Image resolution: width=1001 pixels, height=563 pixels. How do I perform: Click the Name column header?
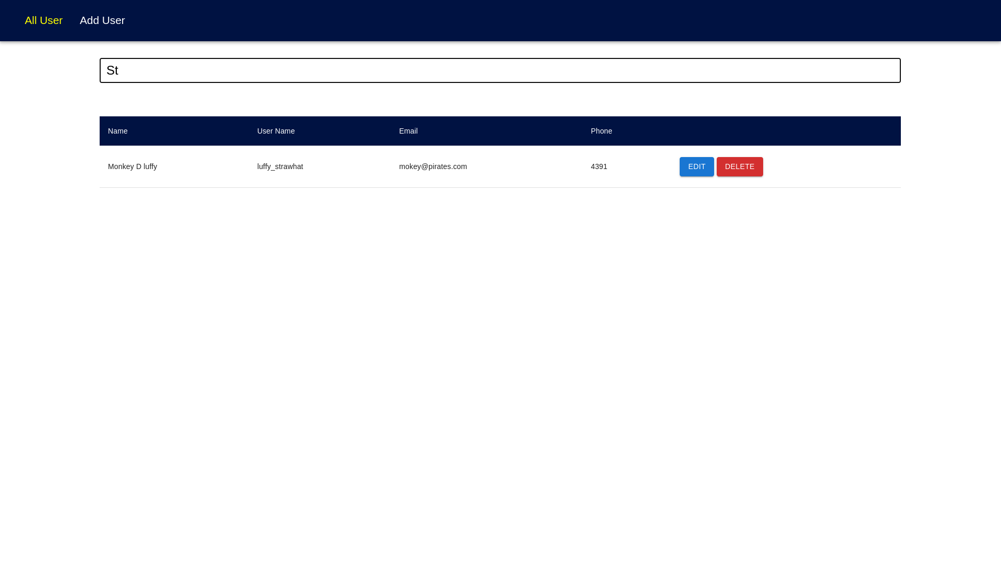pyautogui.click(x=118, y=131)
